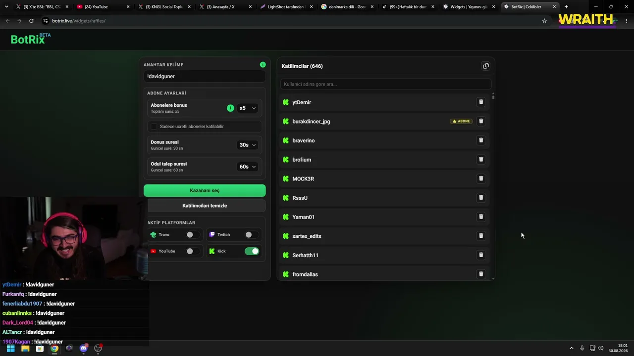The height and width of the screenshot is (356, 634).
Task: Click Kick icon next to ytDemir
Action: coord(286,102)
